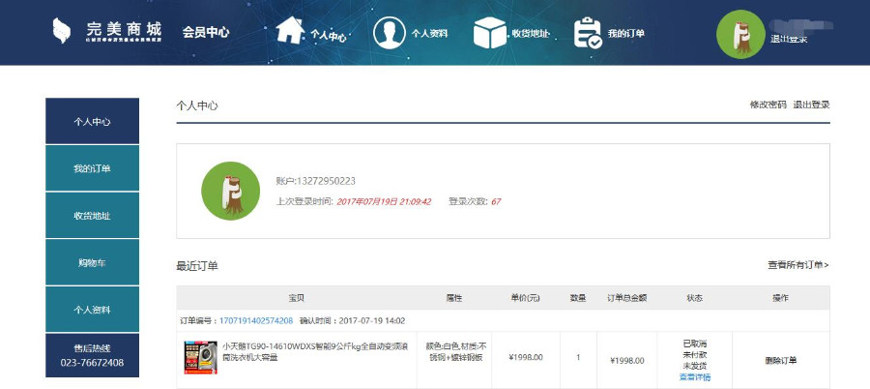Select 个人资料 in the left sidebar
The image size is (870, 389).
click(92, 310)
